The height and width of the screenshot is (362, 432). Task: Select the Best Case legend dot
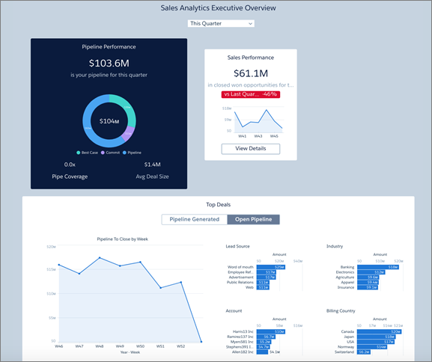pyautogui.click(x=79, y=153)
